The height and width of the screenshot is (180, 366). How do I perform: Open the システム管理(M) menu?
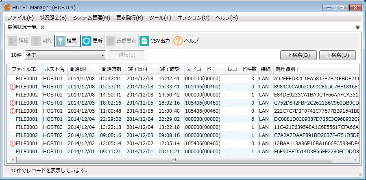pos(91,18)
